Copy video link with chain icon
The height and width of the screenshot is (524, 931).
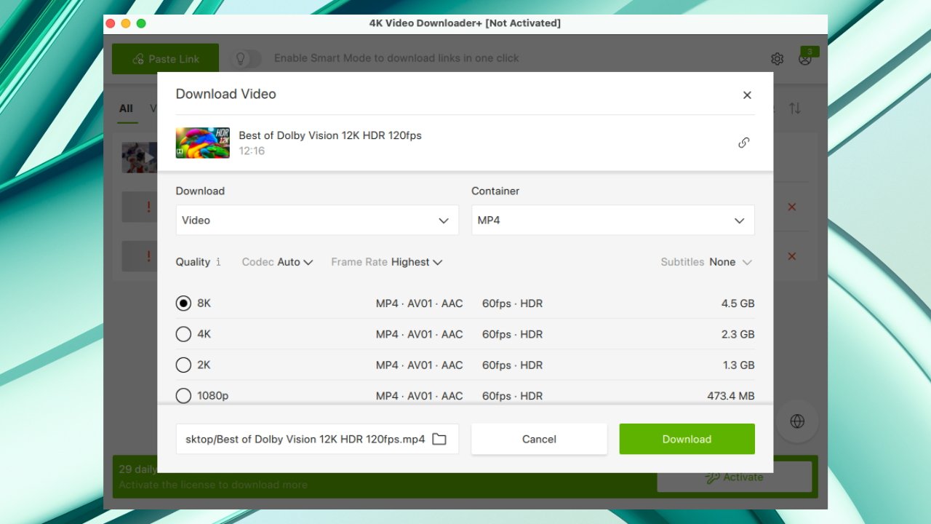(x=743, y=143)
